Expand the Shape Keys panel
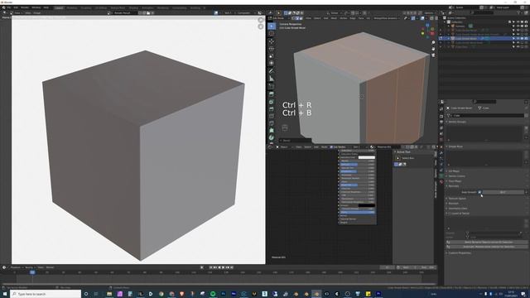The image size is (530, 298). pyautogui.click(x=455, y=147)
